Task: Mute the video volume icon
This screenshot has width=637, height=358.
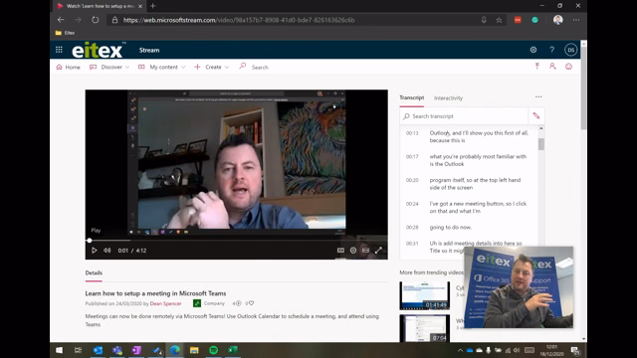Action: pos(107,251)
